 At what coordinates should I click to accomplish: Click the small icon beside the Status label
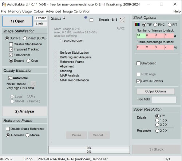pos(64,18)
